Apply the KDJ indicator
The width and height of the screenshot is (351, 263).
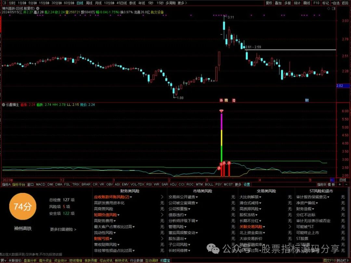(x=173, y=184)
